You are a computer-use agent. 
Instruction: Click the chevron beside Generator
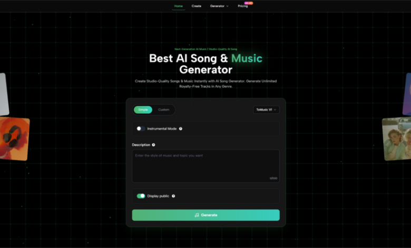[x=227, y=6]
